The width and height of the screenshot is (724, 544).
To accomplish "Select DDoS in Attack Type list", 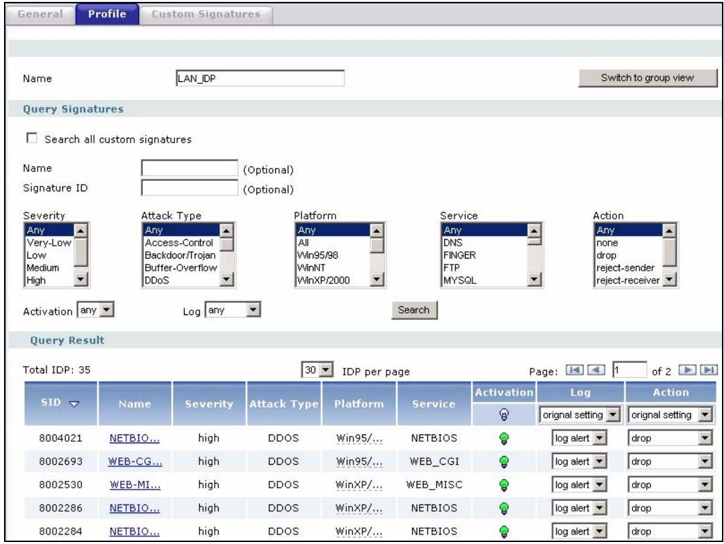I will tap(180, 280).
